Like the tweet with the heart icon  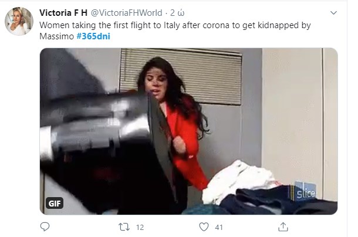(x=204, y=227)
